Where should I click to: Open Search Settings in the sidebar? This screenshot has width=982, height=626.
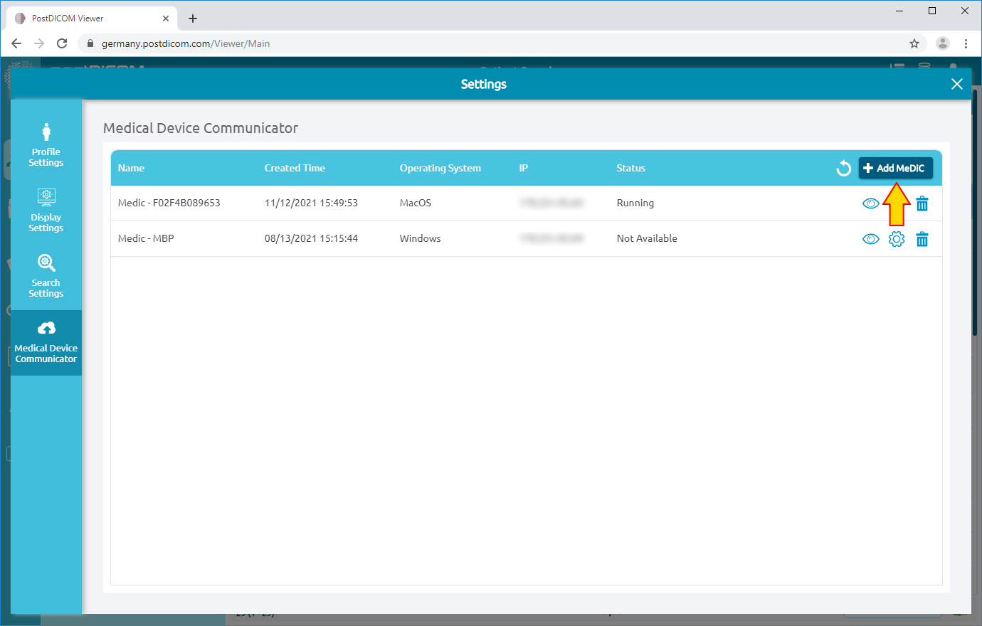(x=46, y=277)
